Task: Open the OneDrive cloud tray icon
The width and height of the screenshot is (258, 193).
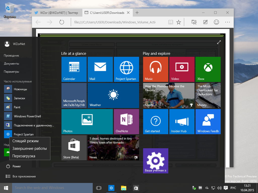Action: pos(207,188)
